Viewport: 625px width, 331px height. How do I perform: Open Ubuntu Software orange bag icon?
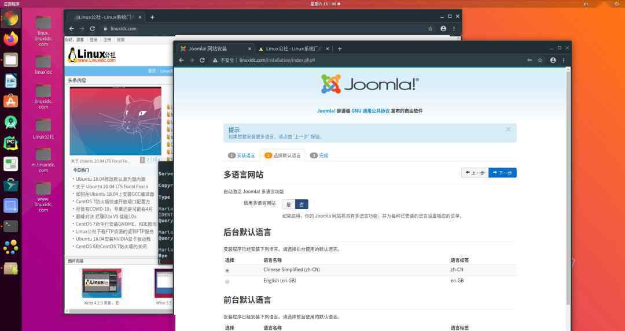11,101
